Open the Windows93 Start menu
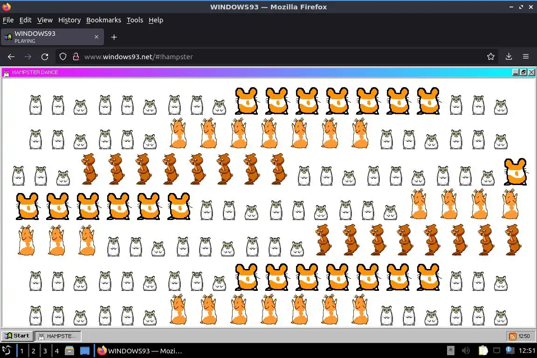Screen dimensions: 537x358 coord(17,336)
